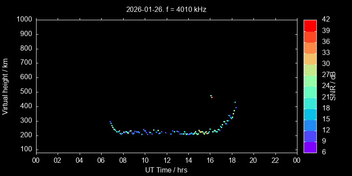The height and width of the screenshot is (176, 352).
Task: Click the plot title showing 4010 kHz
Action: (x=166, y=9)
